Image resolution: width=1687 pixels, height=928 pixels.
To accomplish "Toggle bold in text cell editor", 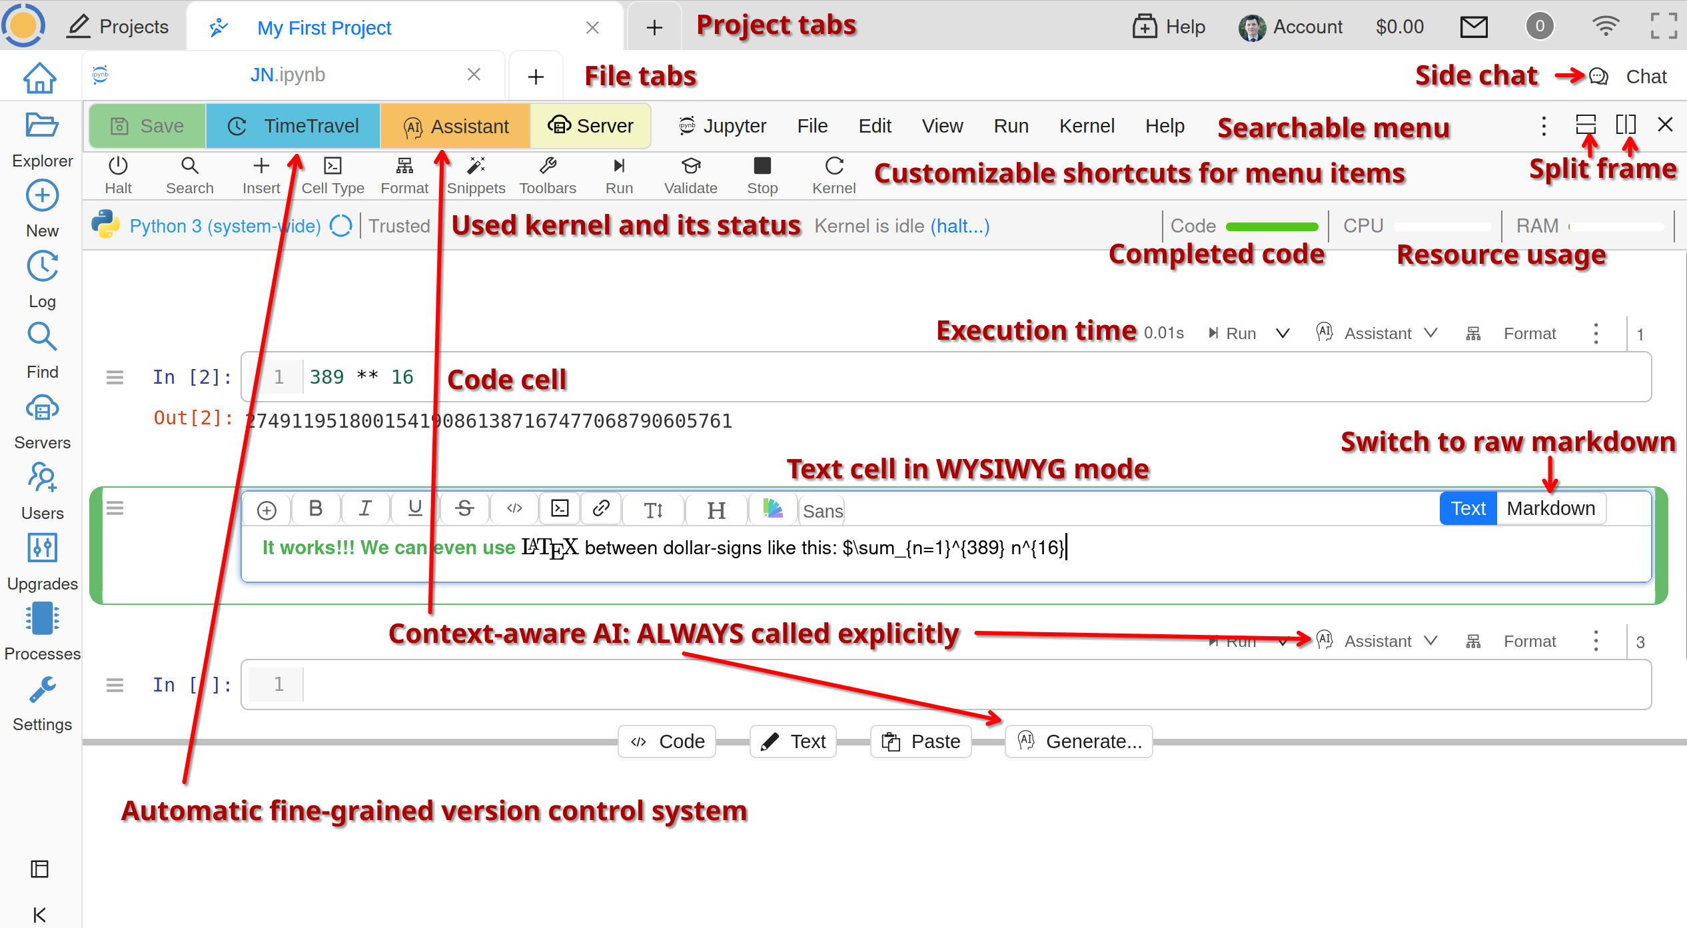I will pos(316,509).
